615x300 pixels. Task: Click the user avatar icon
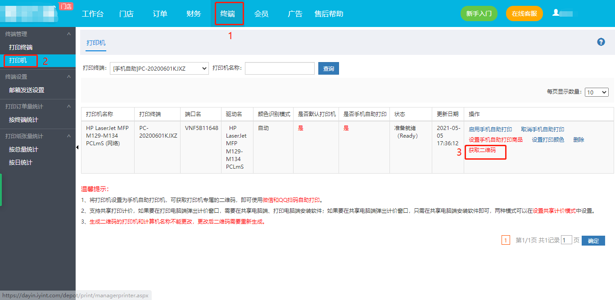(x=556, y=13)
